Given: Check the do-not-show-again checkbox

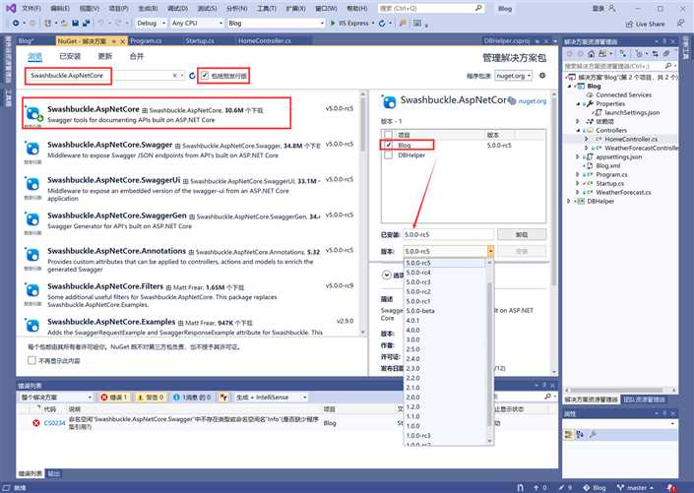Looking at the screenshot, I should pyautogui.click(x=32, y=360).
